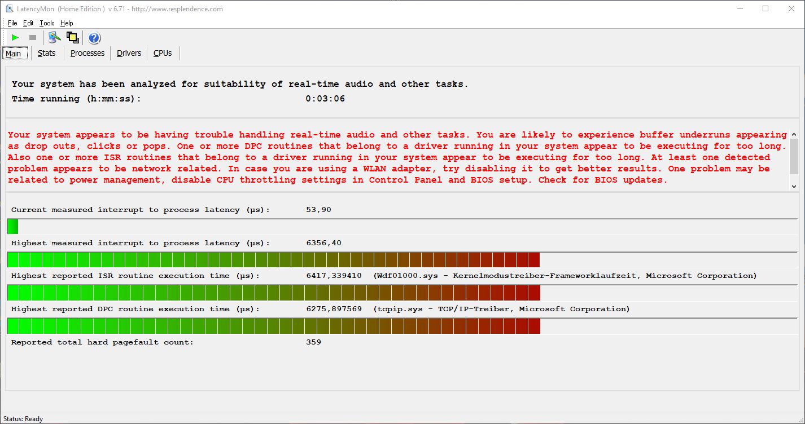Screen dimensions: 805x424
Task: Click the 'Time running (h:mm:ss):' label
Action: 77,99
